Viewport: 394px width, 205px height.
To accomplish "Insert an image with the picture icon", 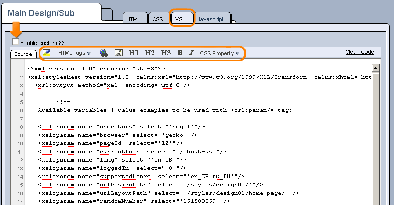I will 118,53.
